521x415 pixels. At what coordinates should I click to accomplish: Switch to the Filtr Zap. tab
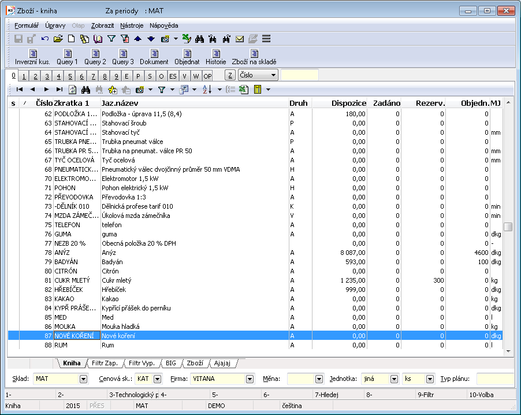click(105, 363)
